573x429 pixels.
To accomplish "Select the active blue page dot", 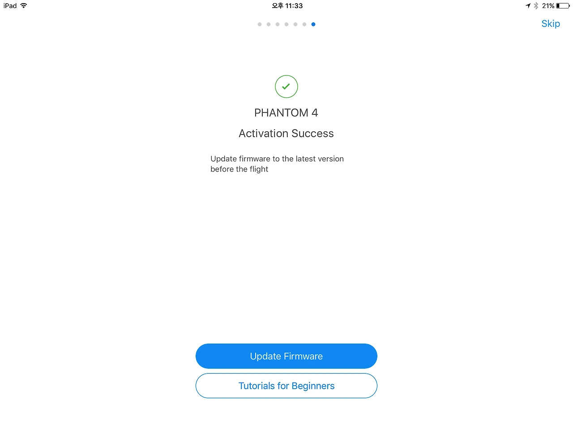I will point(313,25).
